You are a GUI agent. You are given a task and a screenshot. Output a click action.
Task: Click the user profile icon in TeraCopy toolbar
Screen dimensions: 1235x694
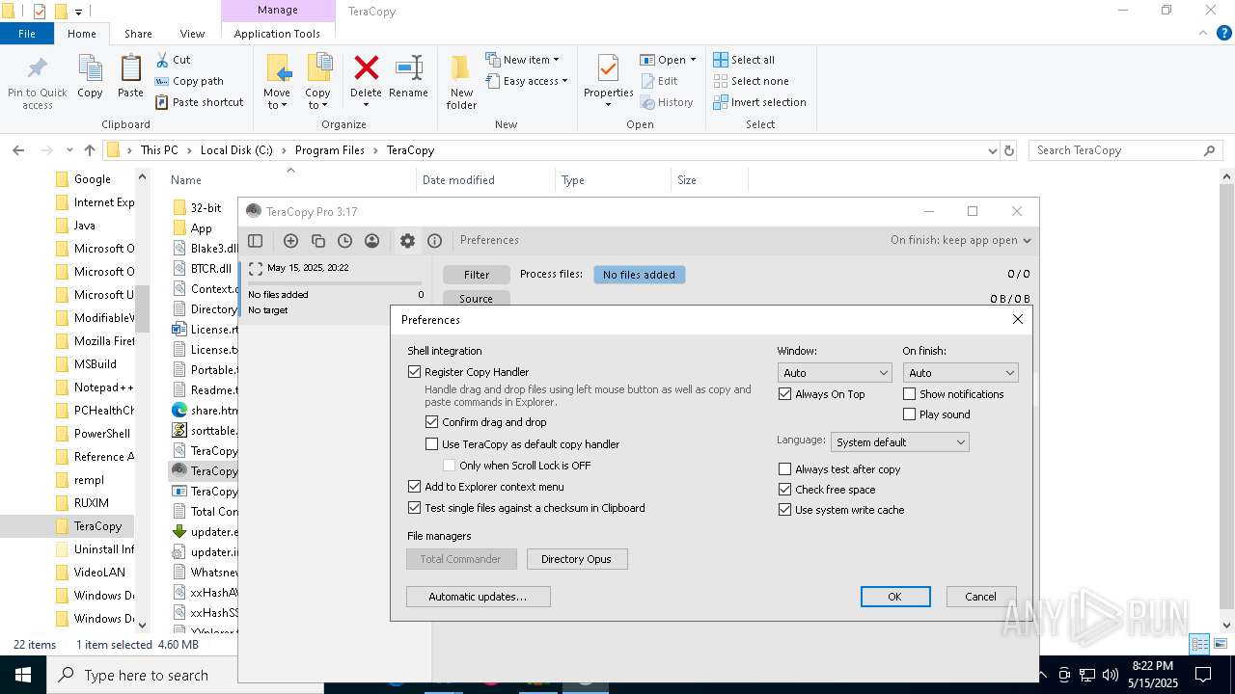pyautogui.click(x=371, y=241)
